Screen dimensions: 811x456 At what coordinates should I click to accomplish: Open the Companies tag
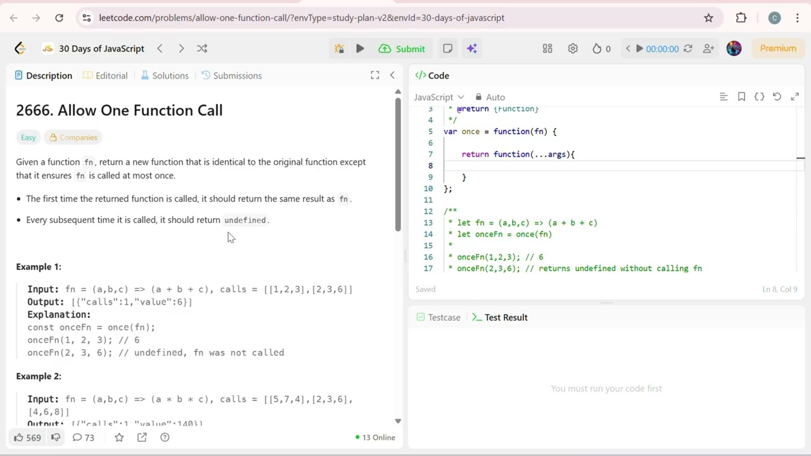tap(73, 137)
